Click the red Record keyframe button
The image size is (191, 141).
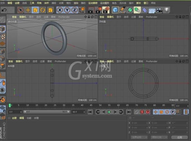click(142, 112)
